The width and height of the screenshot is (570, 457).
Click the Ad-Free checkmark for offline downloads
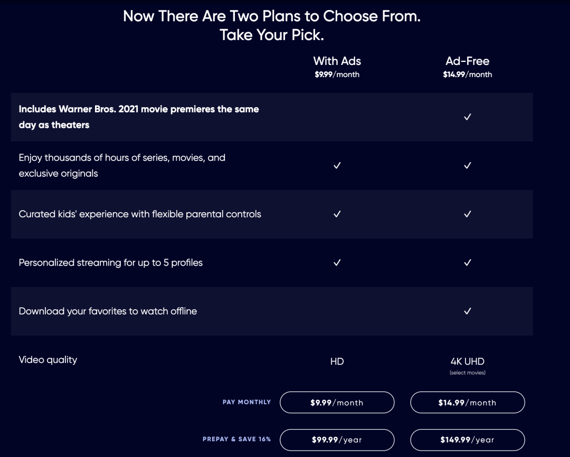(467, 311)
